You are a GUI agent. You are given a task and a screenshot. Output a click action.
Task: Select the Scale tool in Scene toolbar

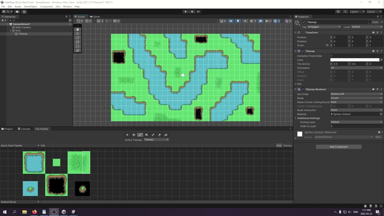point(77,42)
